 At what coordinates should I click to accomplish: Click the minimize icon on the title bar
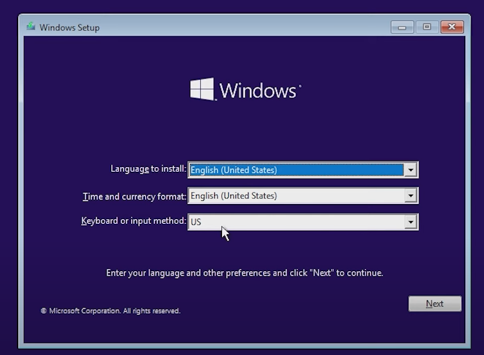click(x=402, y=27)
